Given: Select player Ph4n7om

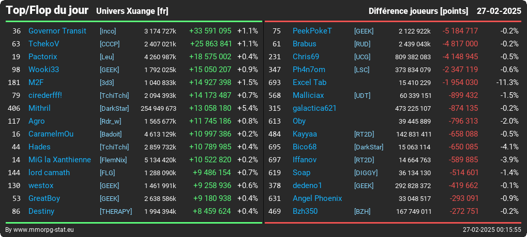Looking at the screenshot, I should click(x=309, y=70).
